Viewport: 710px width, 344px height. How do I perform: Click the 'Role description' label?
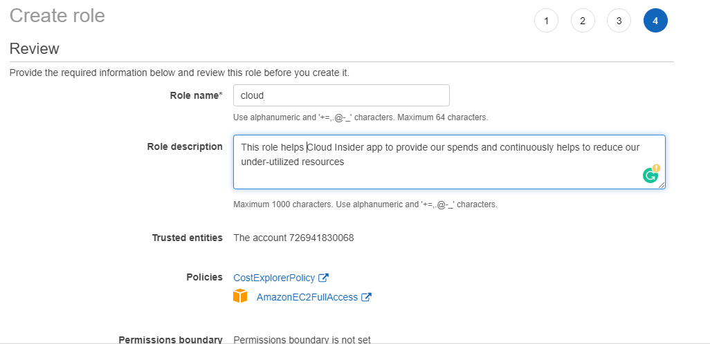pyautogui.click(x=185, y=146)
